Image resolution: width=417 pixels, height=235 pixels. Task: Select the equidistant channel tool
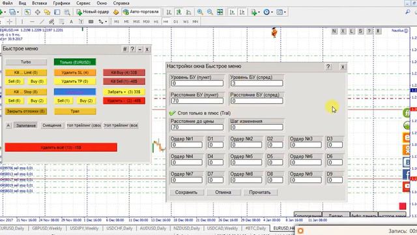click(x=51, y=22)
